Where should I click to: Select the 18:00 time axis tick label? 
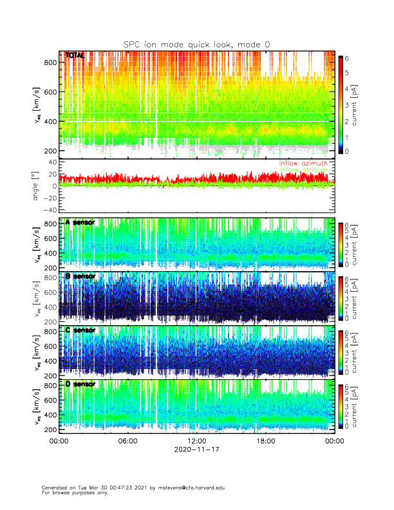265,442
